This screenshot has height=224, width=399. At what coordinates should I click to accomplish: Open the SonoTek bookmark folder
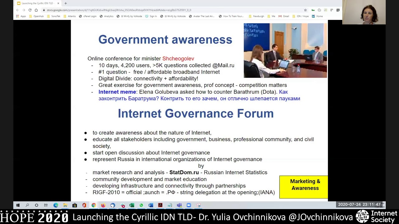click(x=54, y=16)
